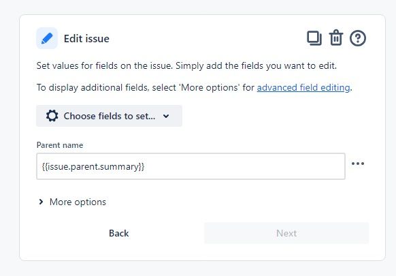Place cursor in {{issue.parent.summary}} smart value text
The height and width of the screenshot is (276, 396).
coord(93,166)
